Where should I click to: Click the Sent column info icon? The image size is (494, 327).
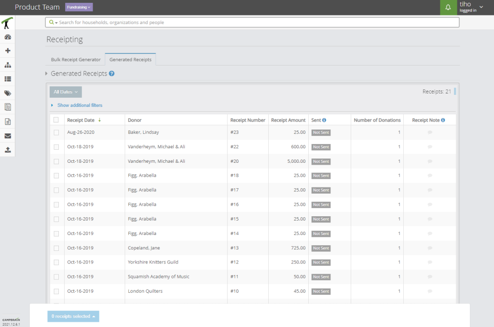pyautogui.click(x=324, y=120)
